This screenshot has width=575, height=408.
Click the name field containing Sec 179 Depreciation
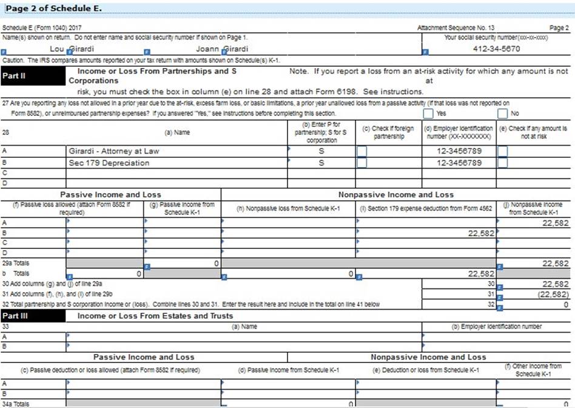177,163
